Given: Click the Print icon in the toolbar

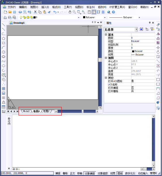Looking at the screenshot, I should [20, 12].
